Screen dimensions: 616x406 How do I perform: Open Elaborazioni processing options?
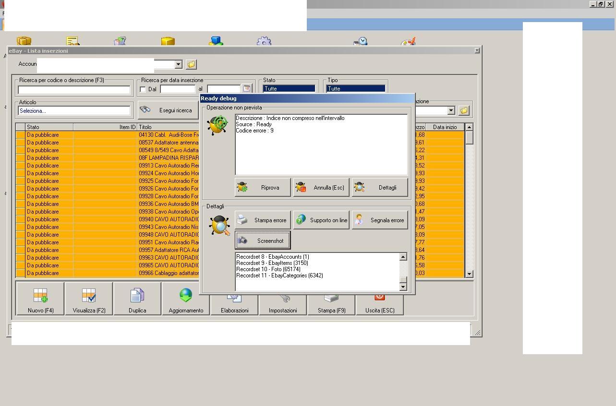pos(234,305)
